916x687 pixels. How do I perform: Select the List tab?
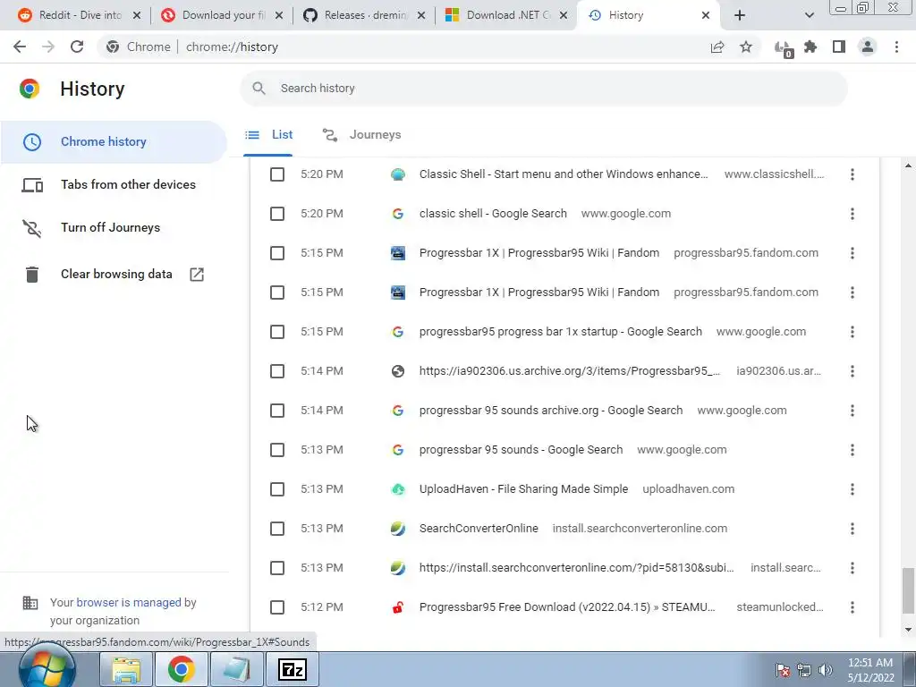[268, 135]
